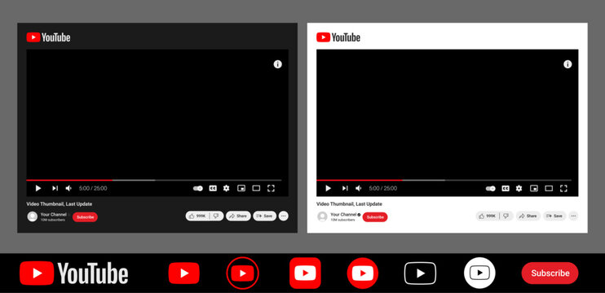Subscribe to the channel in the light player
This screenshot has height=293, width=605.
click(375, 217)
